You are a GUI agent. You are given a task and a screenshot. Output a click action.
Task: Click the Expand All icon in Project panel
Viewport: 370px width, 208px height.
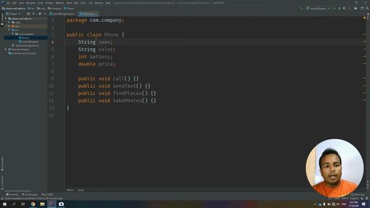tap(34, 14)
